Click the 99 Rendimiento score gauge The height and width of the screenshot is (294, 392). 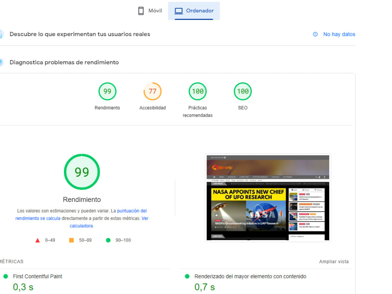107,91
